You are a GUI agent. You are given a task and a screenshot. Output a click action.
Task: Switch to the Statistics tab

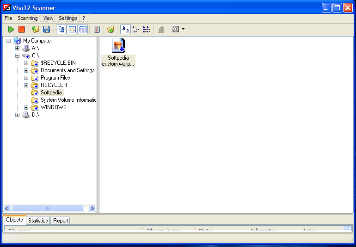point(38,221)
